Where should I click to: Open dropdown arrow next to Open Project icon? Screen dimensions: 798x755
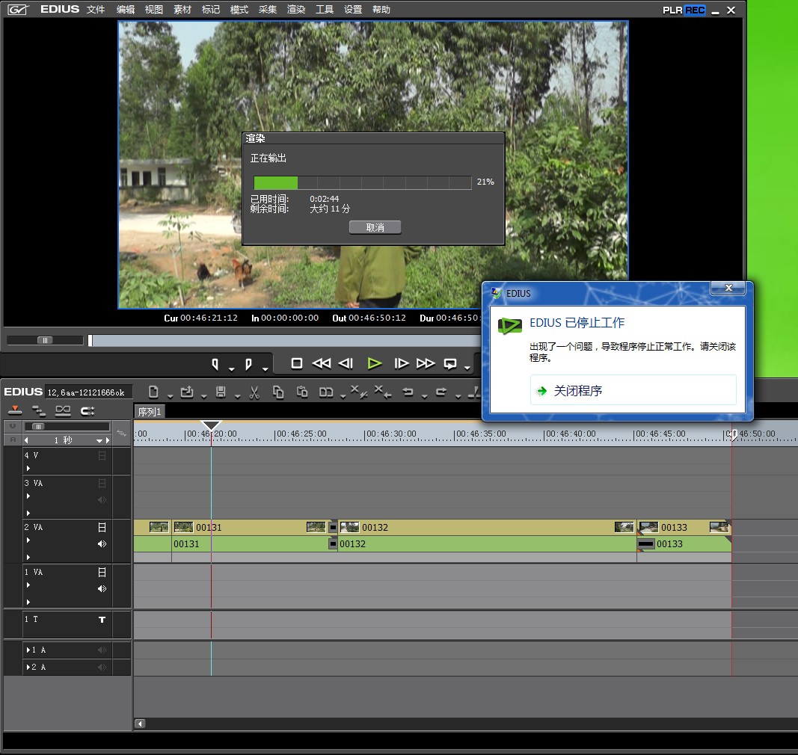click(x=203, y=396)
